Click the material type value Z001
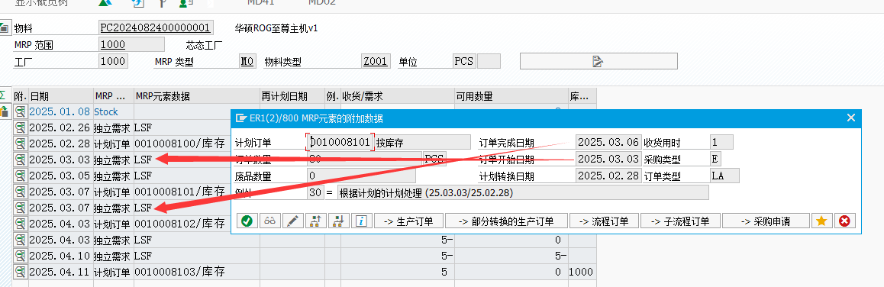Screen dimensions: 884x287 pyautogui.click(x=375, y=62)
